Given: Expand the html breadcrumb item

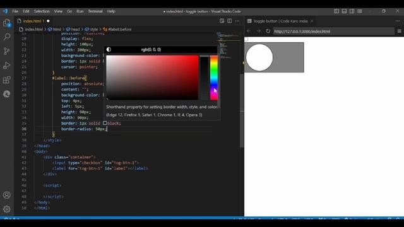Looking at the screenshot, I should (57, 30).
